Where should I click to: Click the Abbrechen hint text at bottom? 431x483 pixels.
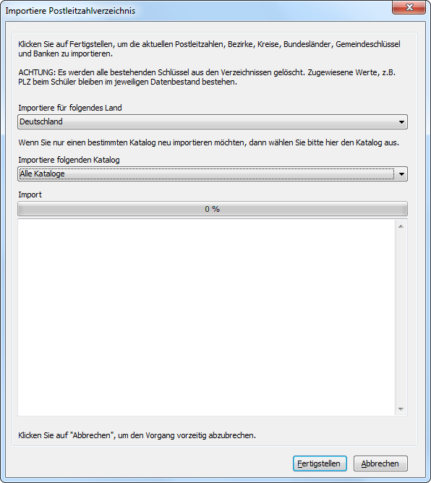[x=137, y=435]
